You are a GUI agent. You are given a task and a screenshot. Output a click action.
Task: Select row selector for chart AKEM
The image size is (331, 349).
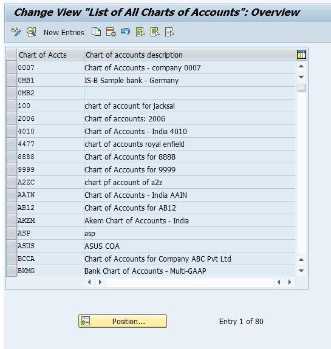(12, 220)
